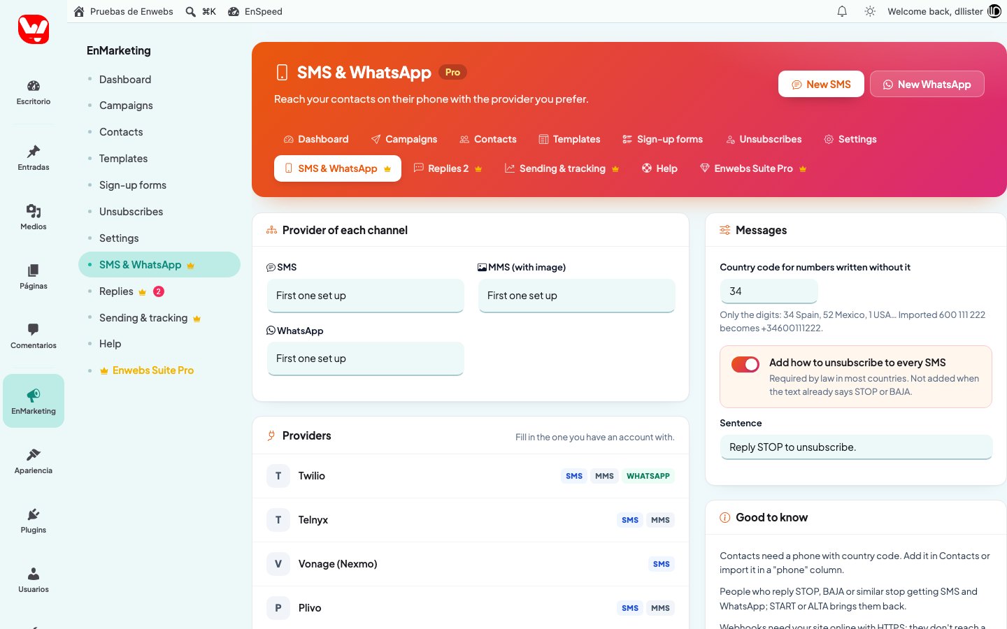Click the New SMS button
The width and height of the screenshot is (1007, 629).
[821, 85]
